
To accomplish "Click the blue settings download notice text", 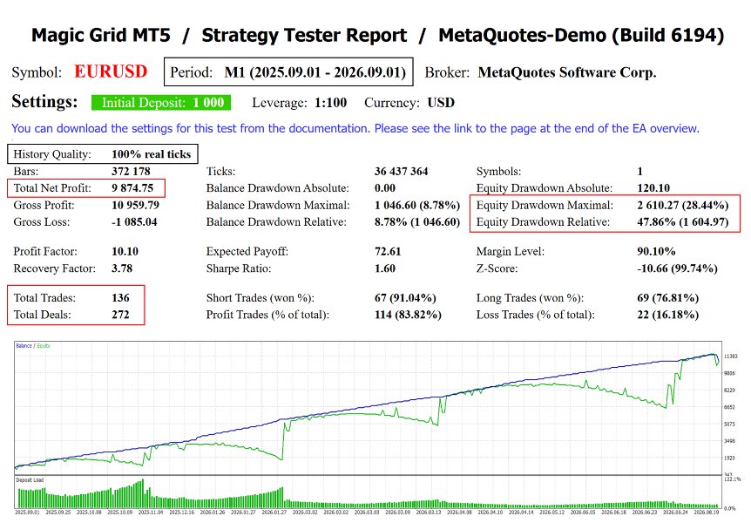I will (x=355, y=128).
